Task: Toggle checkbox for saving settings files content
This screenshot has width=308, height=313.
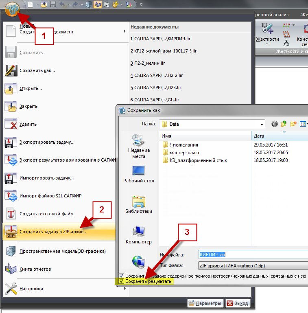Action: [121, 276]
